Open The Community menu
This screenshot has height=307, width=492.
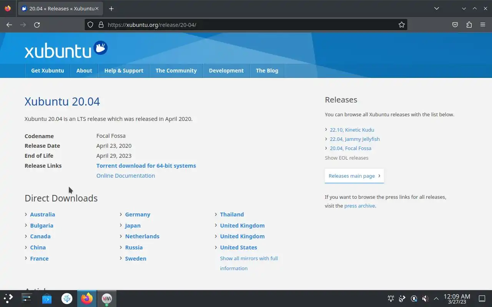click(x=176, y=71)
